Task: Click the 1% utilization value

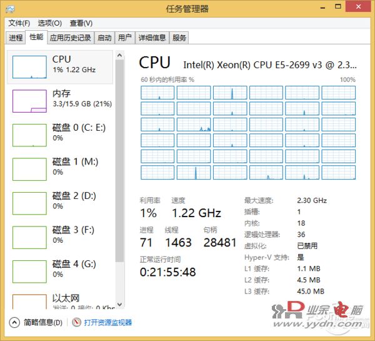Action: (x=148, y=213)
